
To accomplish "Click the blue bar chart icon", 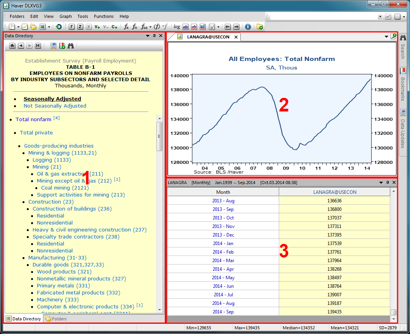I will [x=185, y=27].
